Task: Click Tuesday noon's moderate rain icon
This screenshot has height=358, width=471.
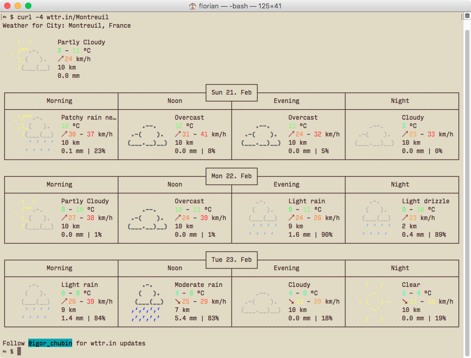Action: coord(148,302)
